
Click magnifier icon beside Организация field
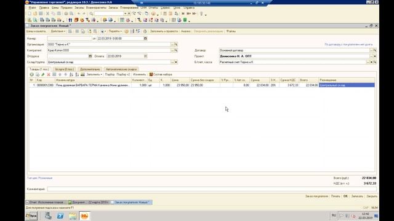click(x=176, y=44)
